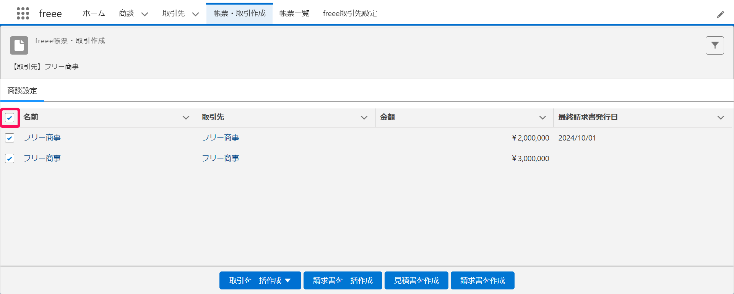Expand the 取引先 tab dropdown chevron
The width and height of the screenshot is (734, 294).
[x=195, y=14]
